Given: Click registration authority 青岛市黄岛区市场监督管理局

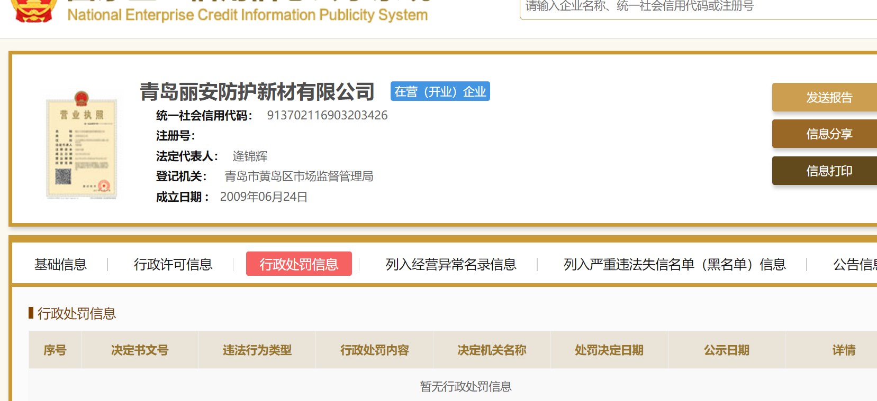Looking at the screenshot, I should [299, 176].
